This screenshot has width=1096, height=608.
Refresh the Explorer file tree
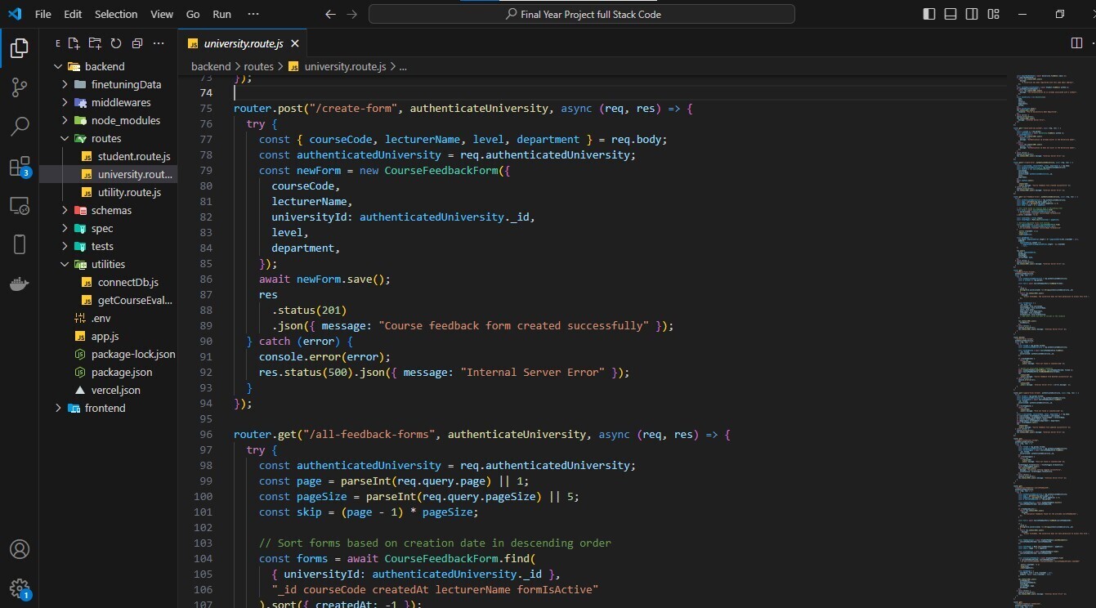pos(116,43)
